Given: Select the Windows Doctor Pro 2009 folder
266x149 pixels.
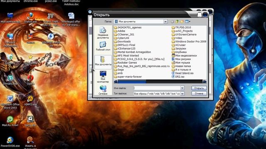Looking at the screenshot, I should (x=189, y=41).
